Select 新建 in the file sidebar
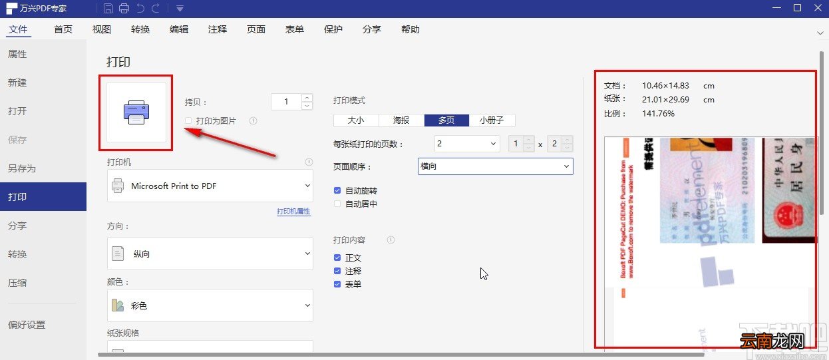This screenshot has width=829, height=360. [x=43, y=83]
